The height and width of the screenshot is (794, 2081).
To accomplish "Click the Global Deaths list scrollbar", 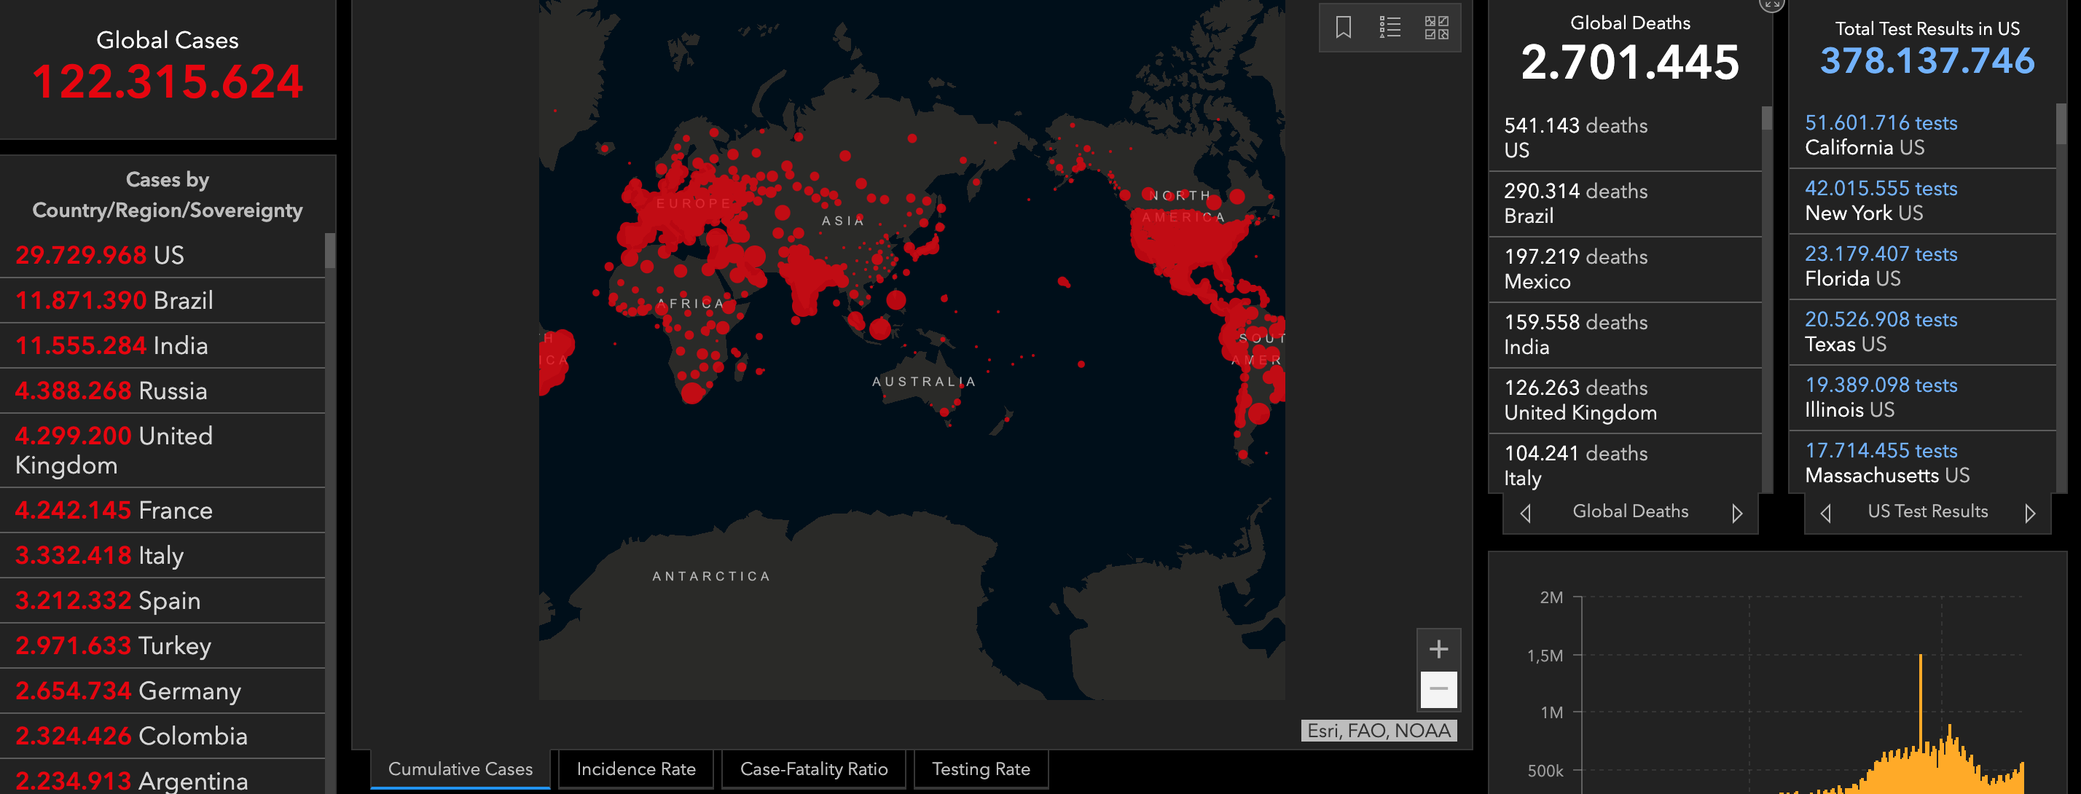I will pyautogui.click(x=1767, y=119).
